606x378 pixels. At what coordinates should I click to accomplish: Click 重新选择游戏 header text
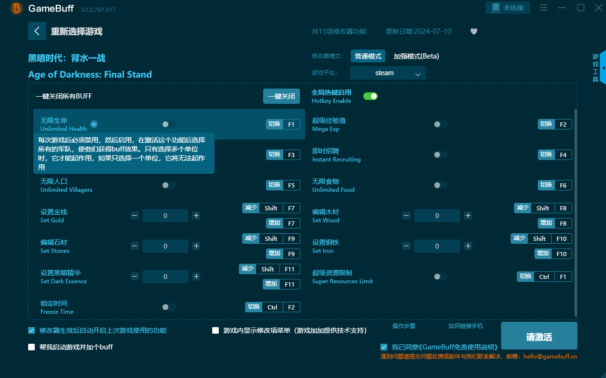click(77, 31)
